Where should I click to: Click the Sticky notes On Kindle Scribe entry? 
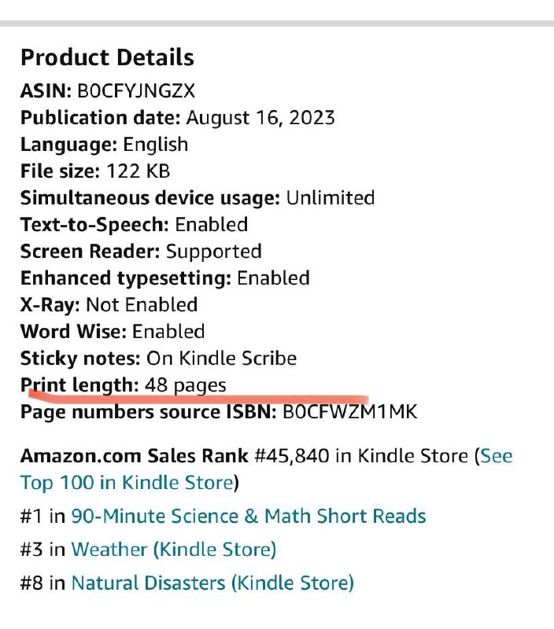(159, 359)
